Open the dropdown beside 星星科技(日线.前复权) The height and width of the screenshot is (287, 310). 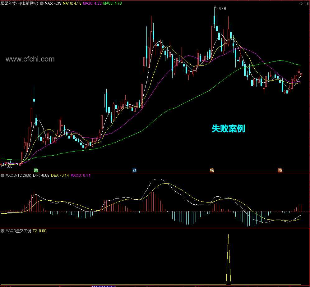click(42, 3)
